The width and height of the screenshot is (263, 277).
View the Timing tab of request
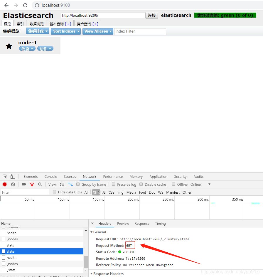(x=160, y=224)
